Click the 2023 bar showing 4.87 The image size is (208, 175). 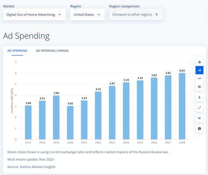click(x=112, y=112)
